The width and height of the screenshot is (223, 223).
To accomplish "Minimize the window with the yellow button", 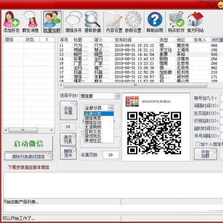I will tap(221, 5).
